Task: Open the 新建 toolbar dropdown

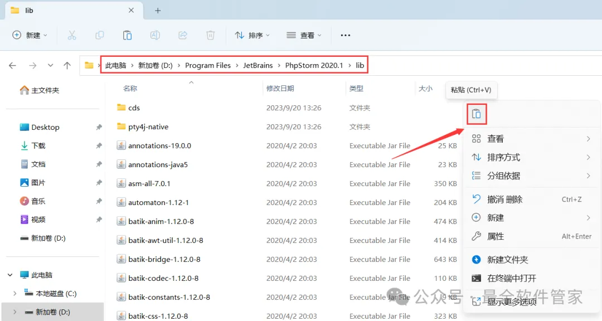Action: (x=30, y=35)
